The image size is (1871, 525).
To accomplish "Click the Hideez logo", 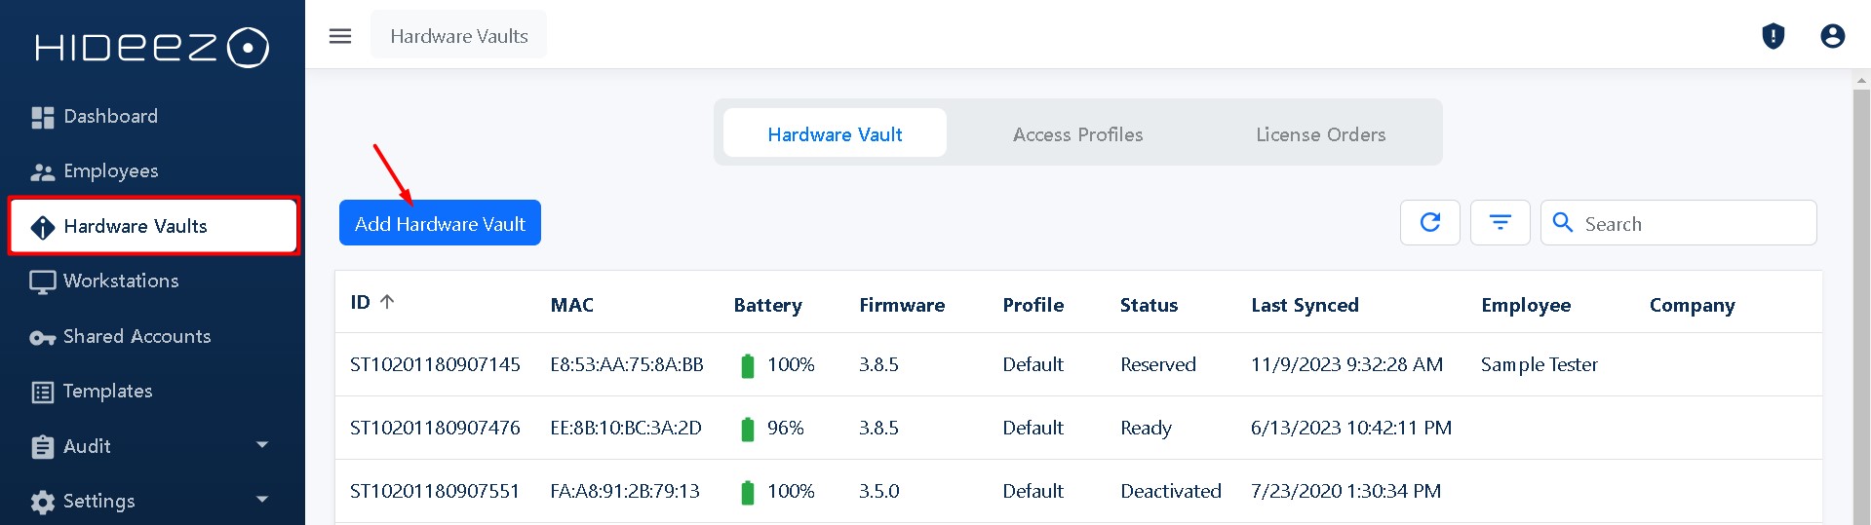I will pos(152,47).
